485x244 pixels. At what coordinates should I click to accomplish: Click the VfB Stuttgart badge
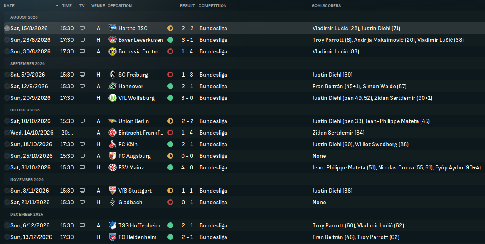click(x=113, y=191)
